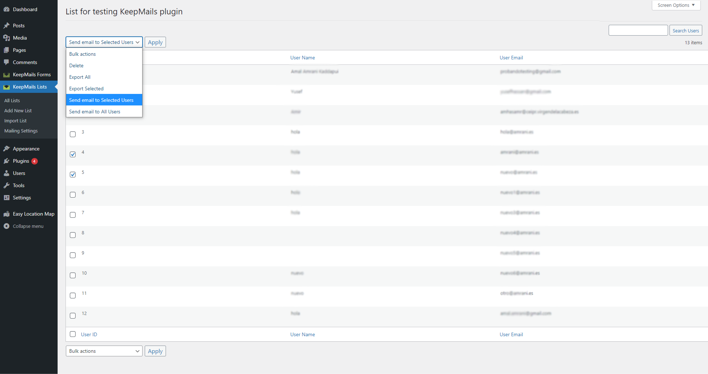Viewport: 708px width, 374px height.
Task: Open the bottom Bulk actions dropdown
Action: point(104,351)
